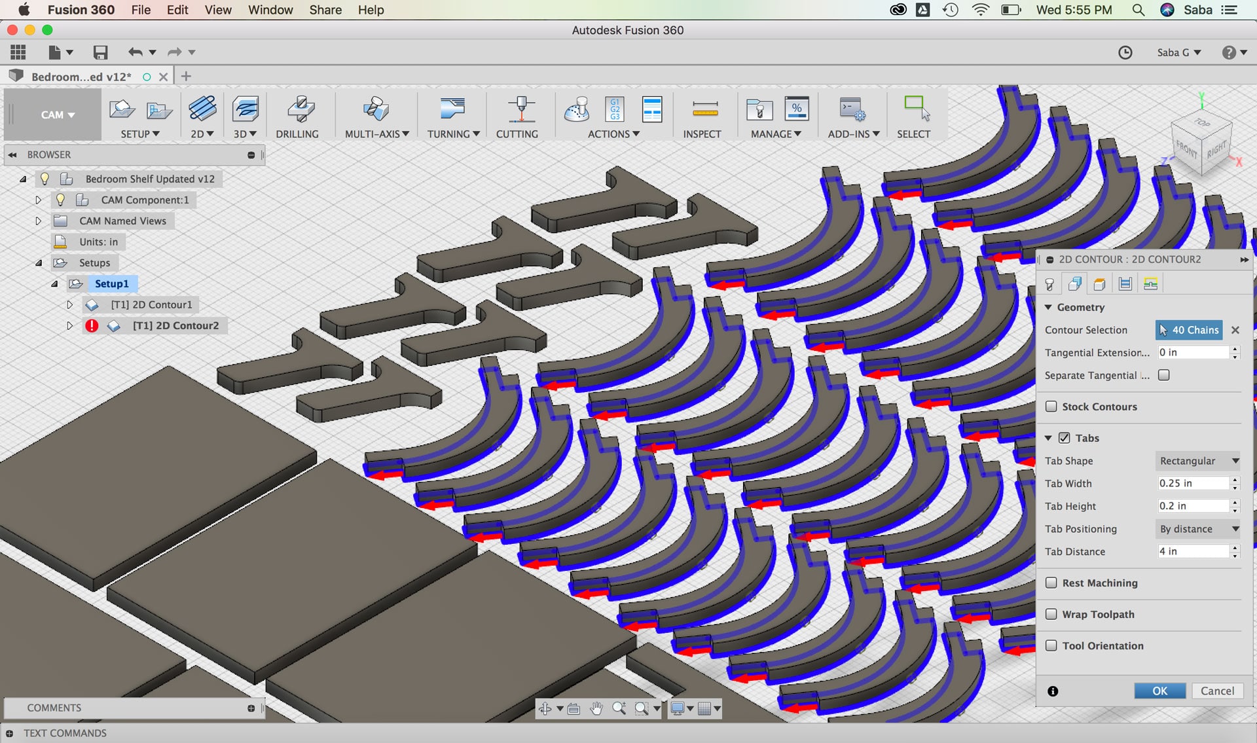Click the Tab Width input field
Image resolution: width=1257 pixels, height=743 pixels.
click(x=1193, y=483)
